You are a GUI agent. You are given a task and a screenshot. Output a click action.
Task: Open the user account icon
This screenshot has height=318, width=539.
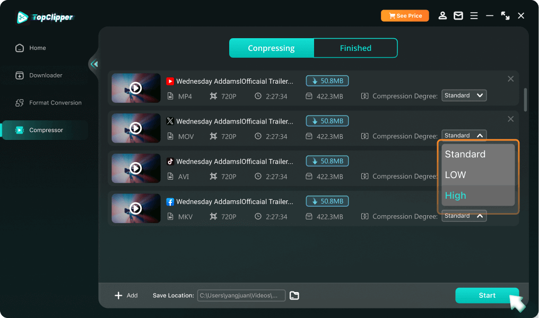442,16
